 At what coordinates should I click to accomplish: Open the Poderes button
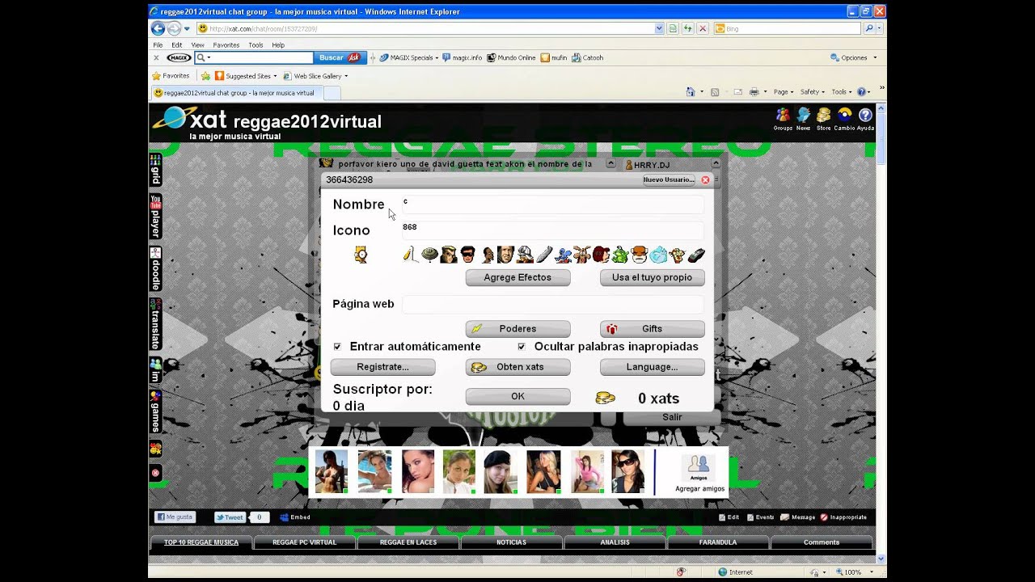517,329
